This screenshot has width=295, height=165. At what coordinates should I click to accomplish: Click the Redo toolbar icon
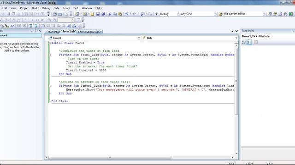[x=135, y=14]
